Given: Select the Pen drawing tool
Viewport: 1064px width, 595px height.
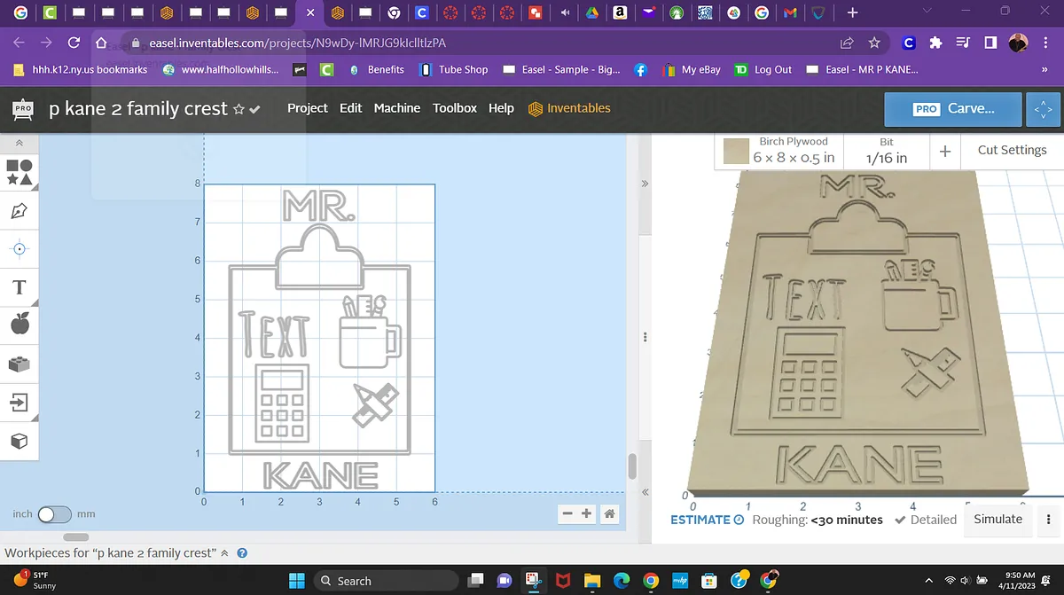Looking at the screenshot, I should pyautogui.click(x=20, y=211).
